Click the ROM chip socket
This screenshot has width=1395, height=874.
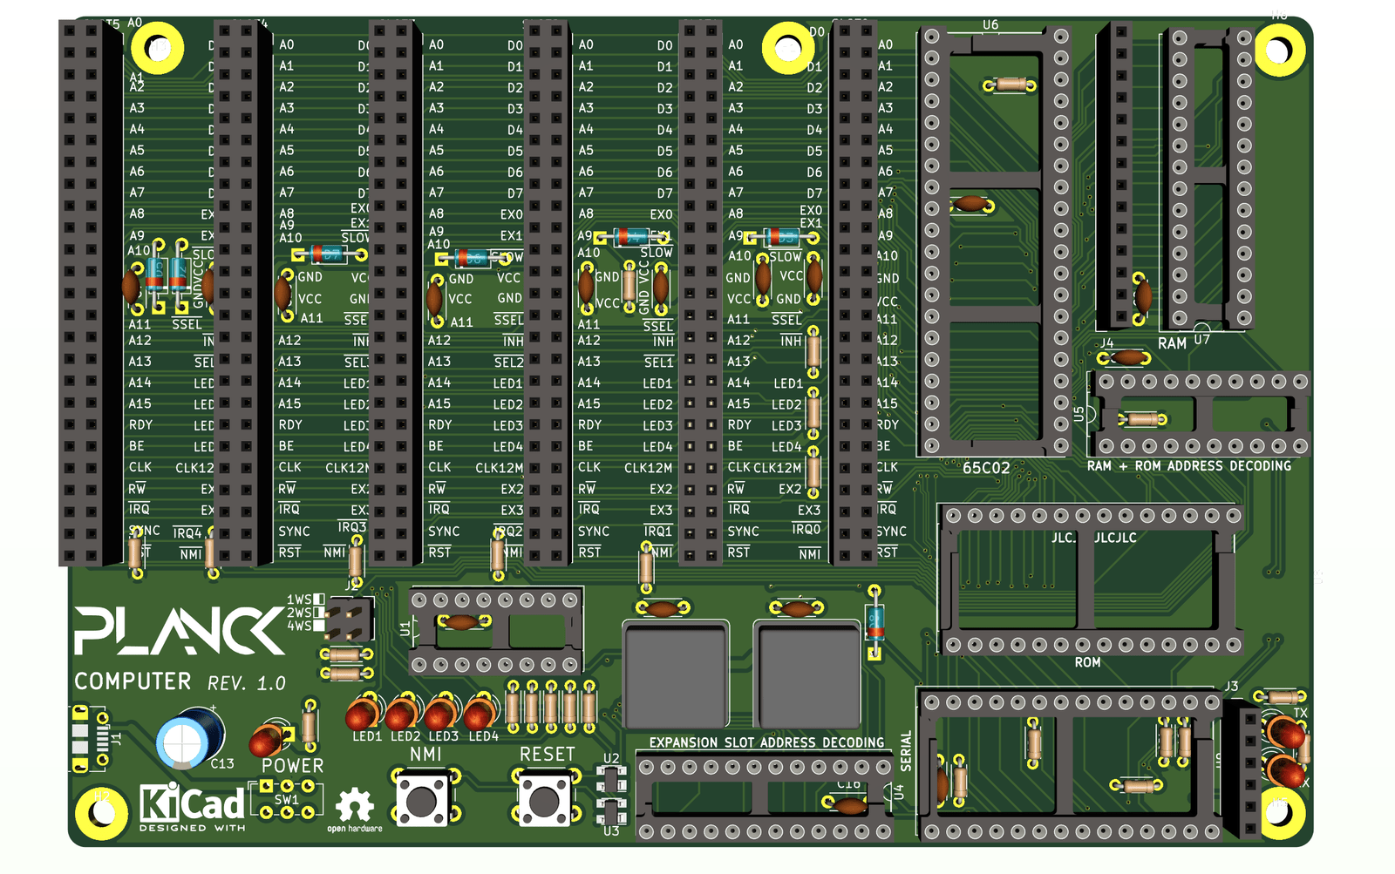point(1087,579)
